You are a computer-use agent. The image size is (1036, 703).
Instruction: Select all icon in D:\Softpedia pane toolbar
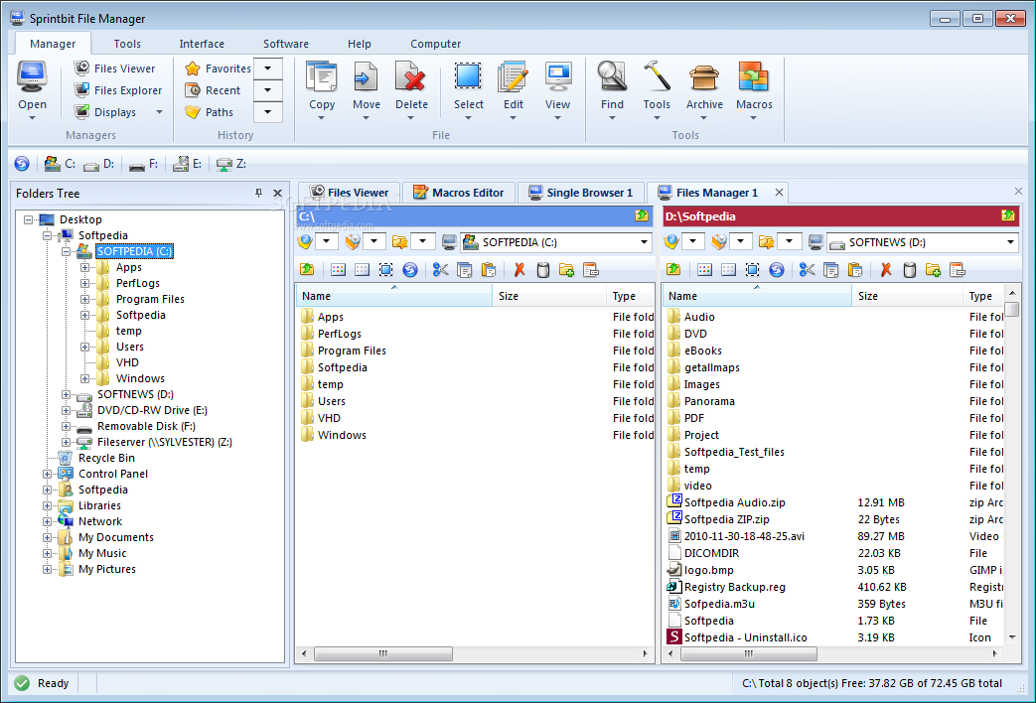pyautogui.click(x=753, y=269)
